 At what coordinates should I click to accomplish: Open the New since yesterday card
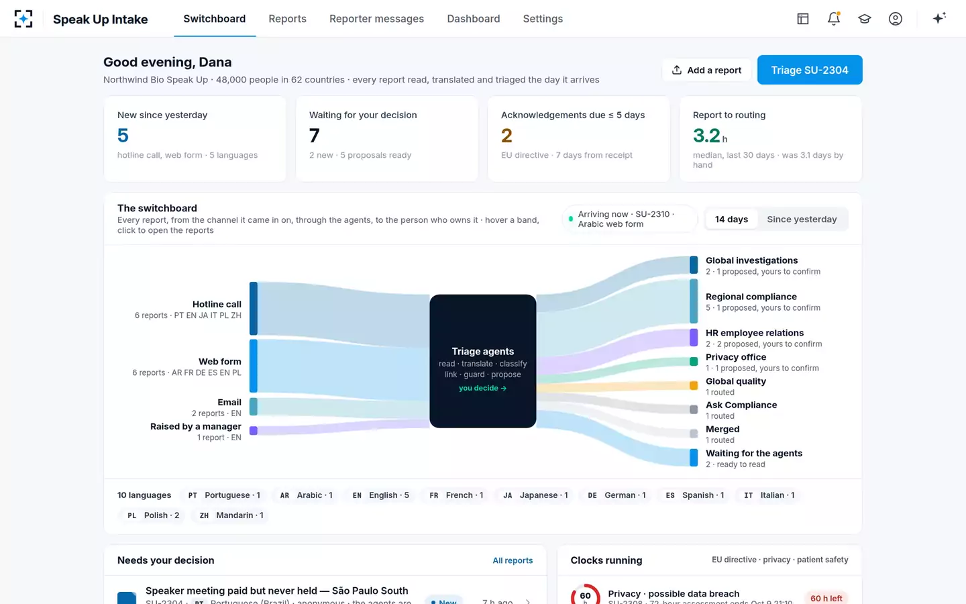click(195, 139)
